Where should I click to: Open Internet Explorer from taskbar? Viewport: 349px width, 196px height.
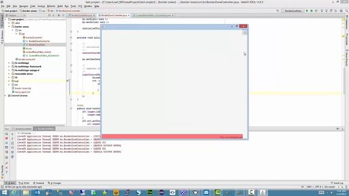[14, 192]
